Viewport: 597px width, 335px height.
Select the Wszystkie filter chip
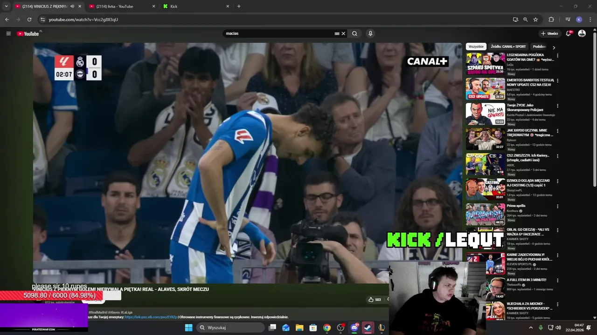click(476, 47)
